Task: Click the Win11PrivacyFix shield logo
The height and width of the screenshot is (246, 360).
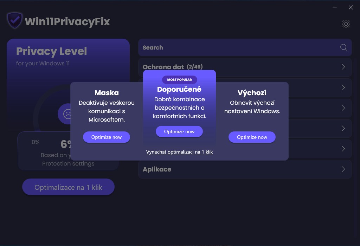Action: (15, 21)
